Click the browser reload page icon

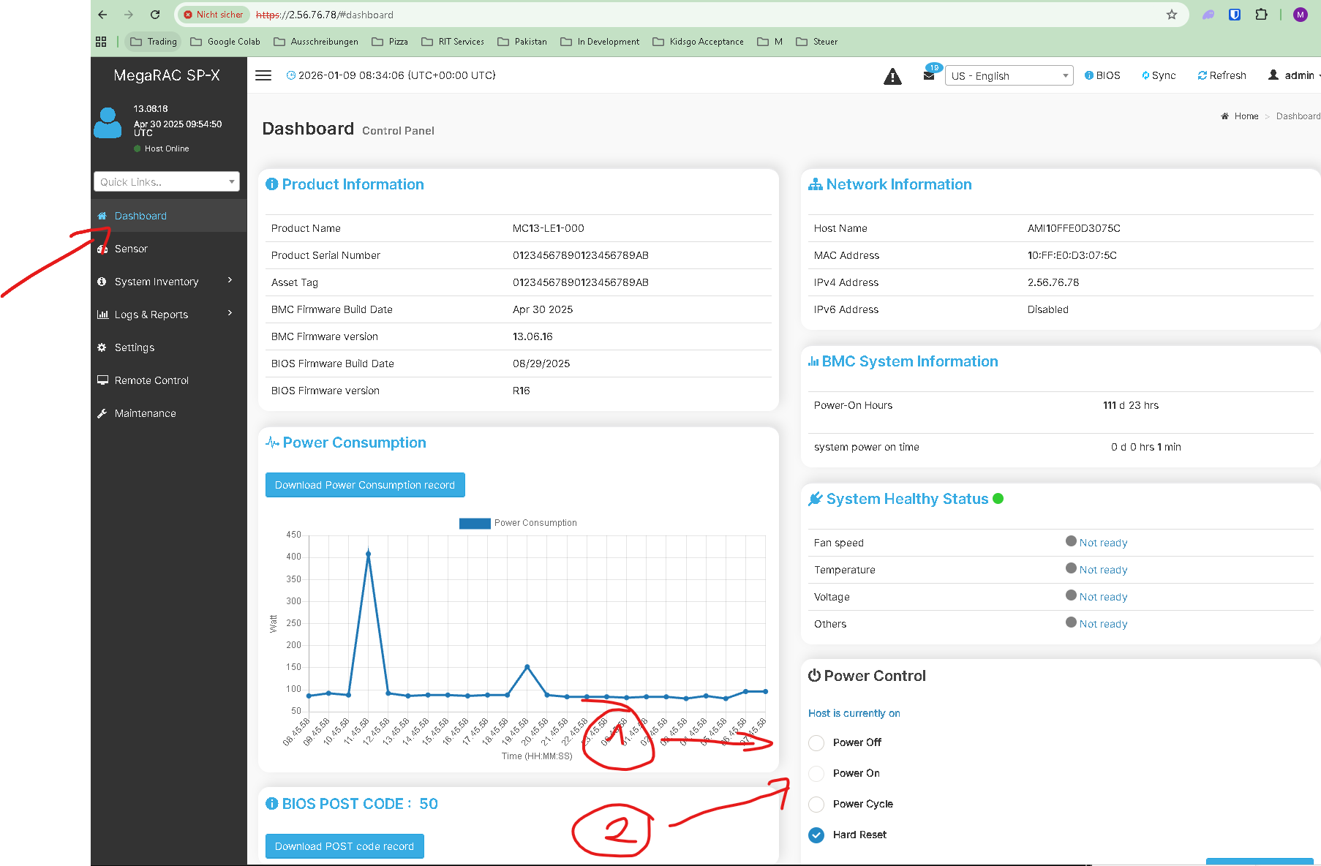point(155,15)
